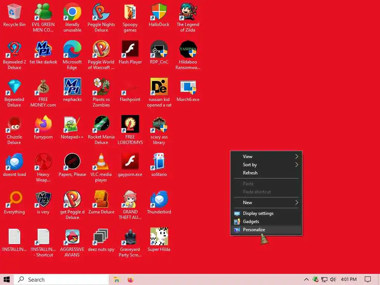
Task: Select the FREE MONEY.com money bag icon
Action: [x=43, y=86]
